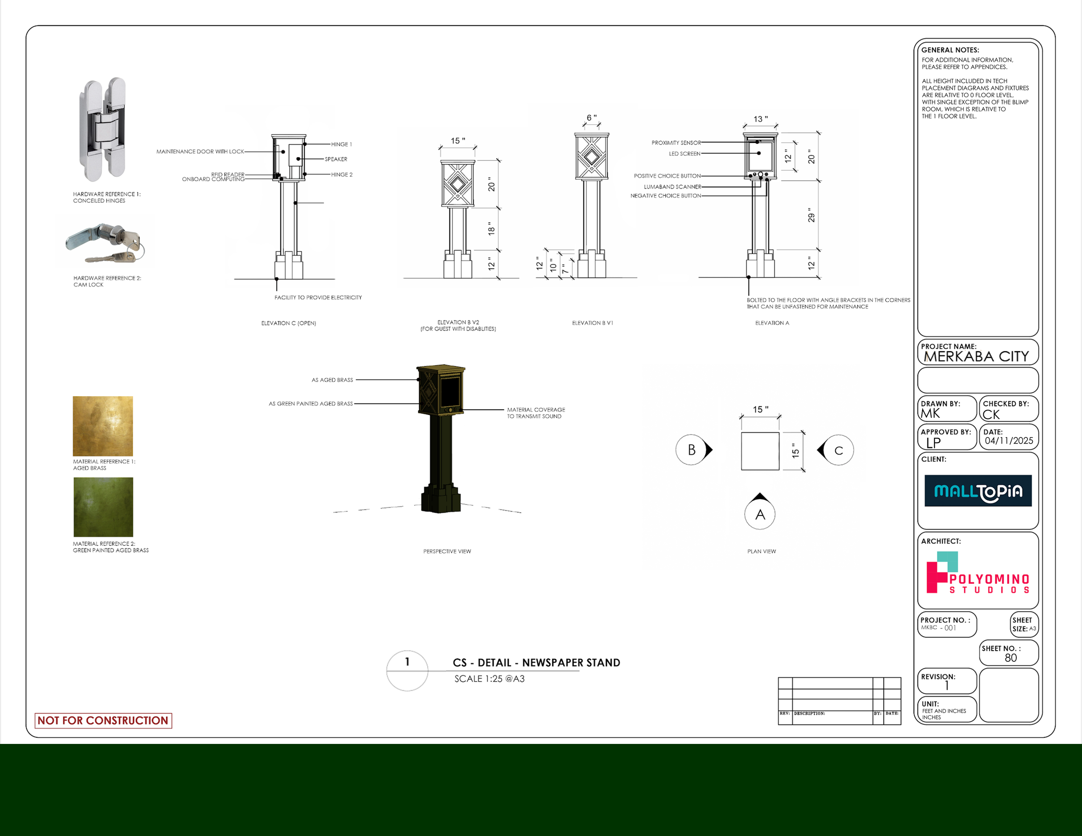
Task: Click the elevation marker B circle
Action: click(x=692, y=449)
